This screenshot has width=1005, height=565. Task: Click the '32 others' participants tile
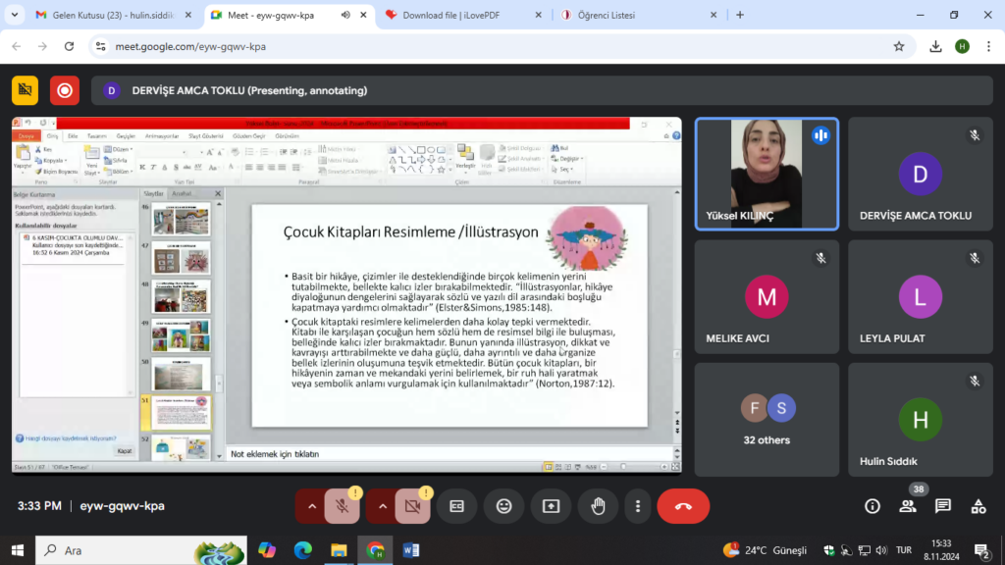click(767, 419)
